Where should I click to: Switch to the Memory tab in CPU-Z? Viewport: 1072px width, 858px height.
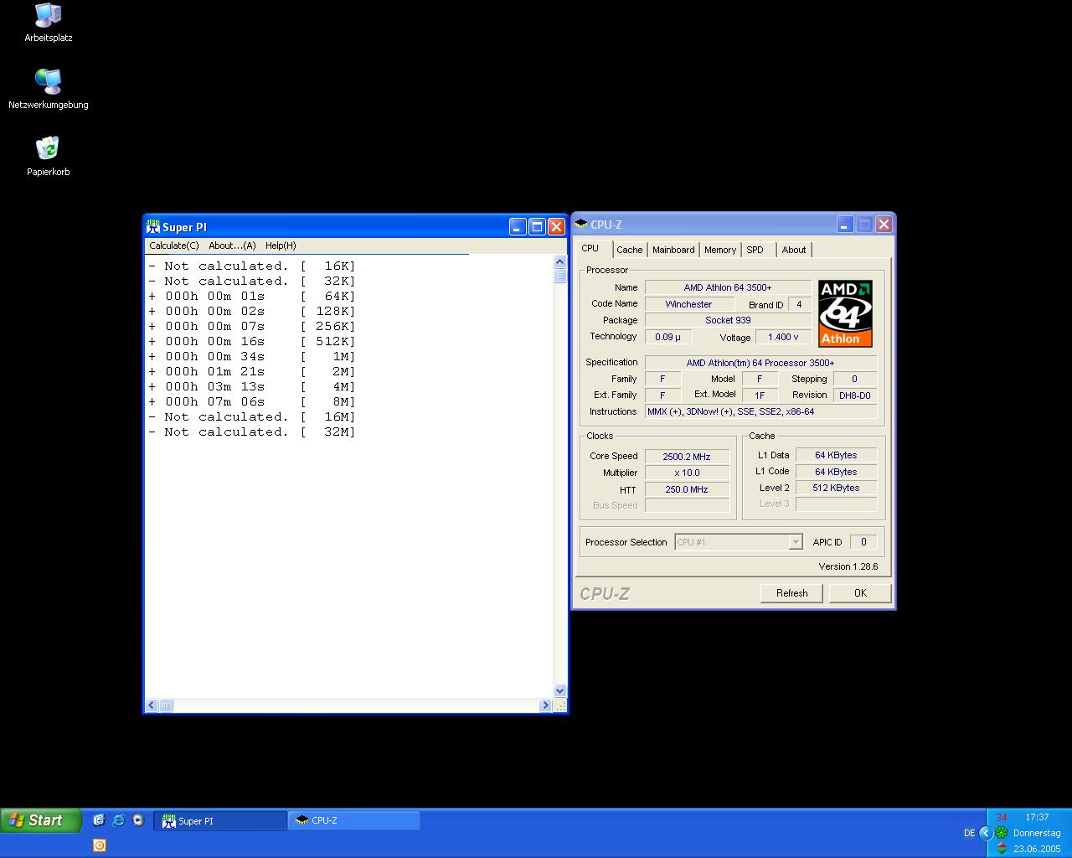(720, 250)
